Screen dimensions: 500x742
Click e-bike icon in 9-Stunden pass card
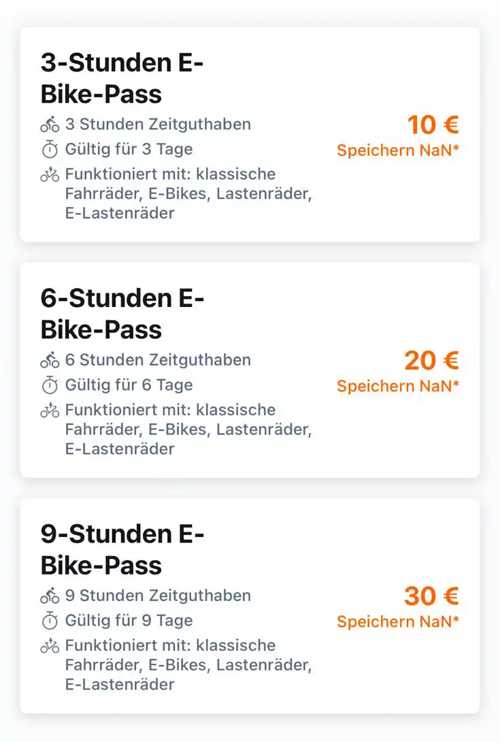(50, 646)
